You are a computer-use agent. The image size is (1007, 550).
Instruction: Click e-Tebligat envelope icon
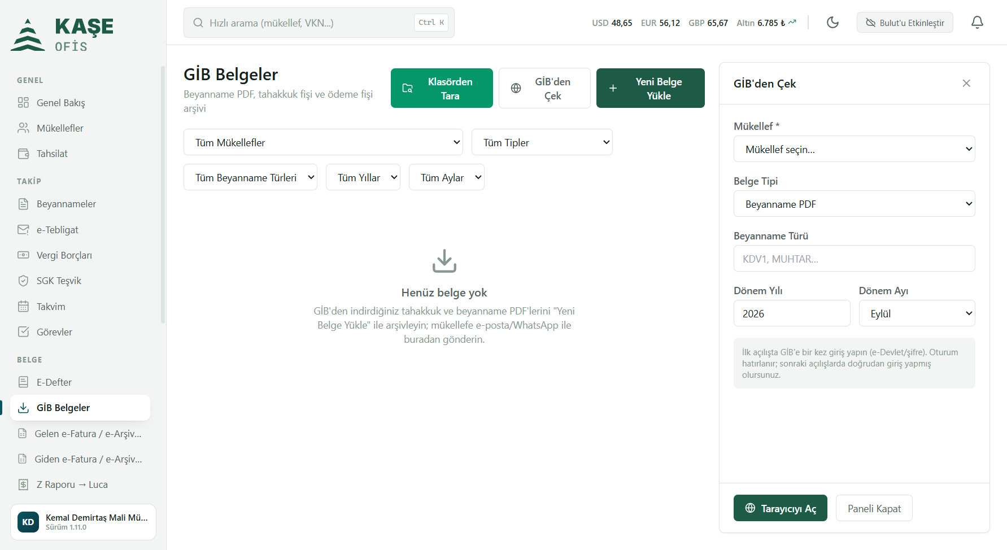(23, 229)
